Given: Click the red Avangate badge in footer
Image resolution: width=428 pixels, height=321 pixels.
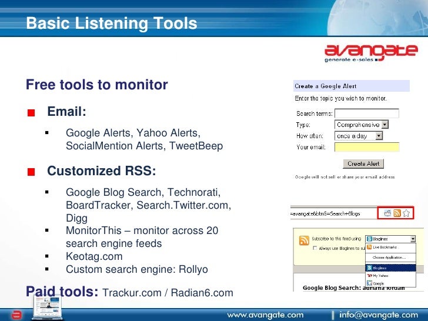Looking at the screenshot, I should 16,315.
